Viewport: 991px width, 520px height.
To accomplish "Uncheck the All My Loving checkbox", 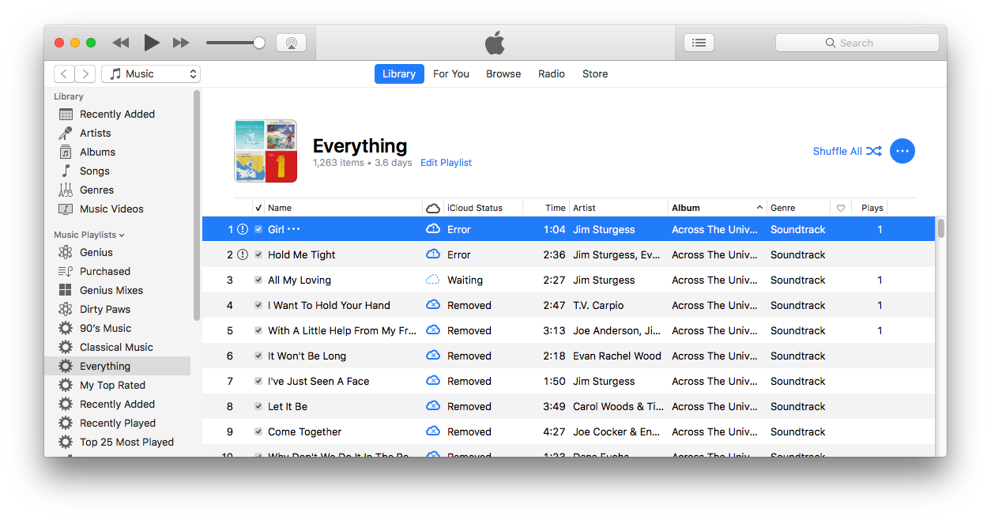I will (258, 280).
